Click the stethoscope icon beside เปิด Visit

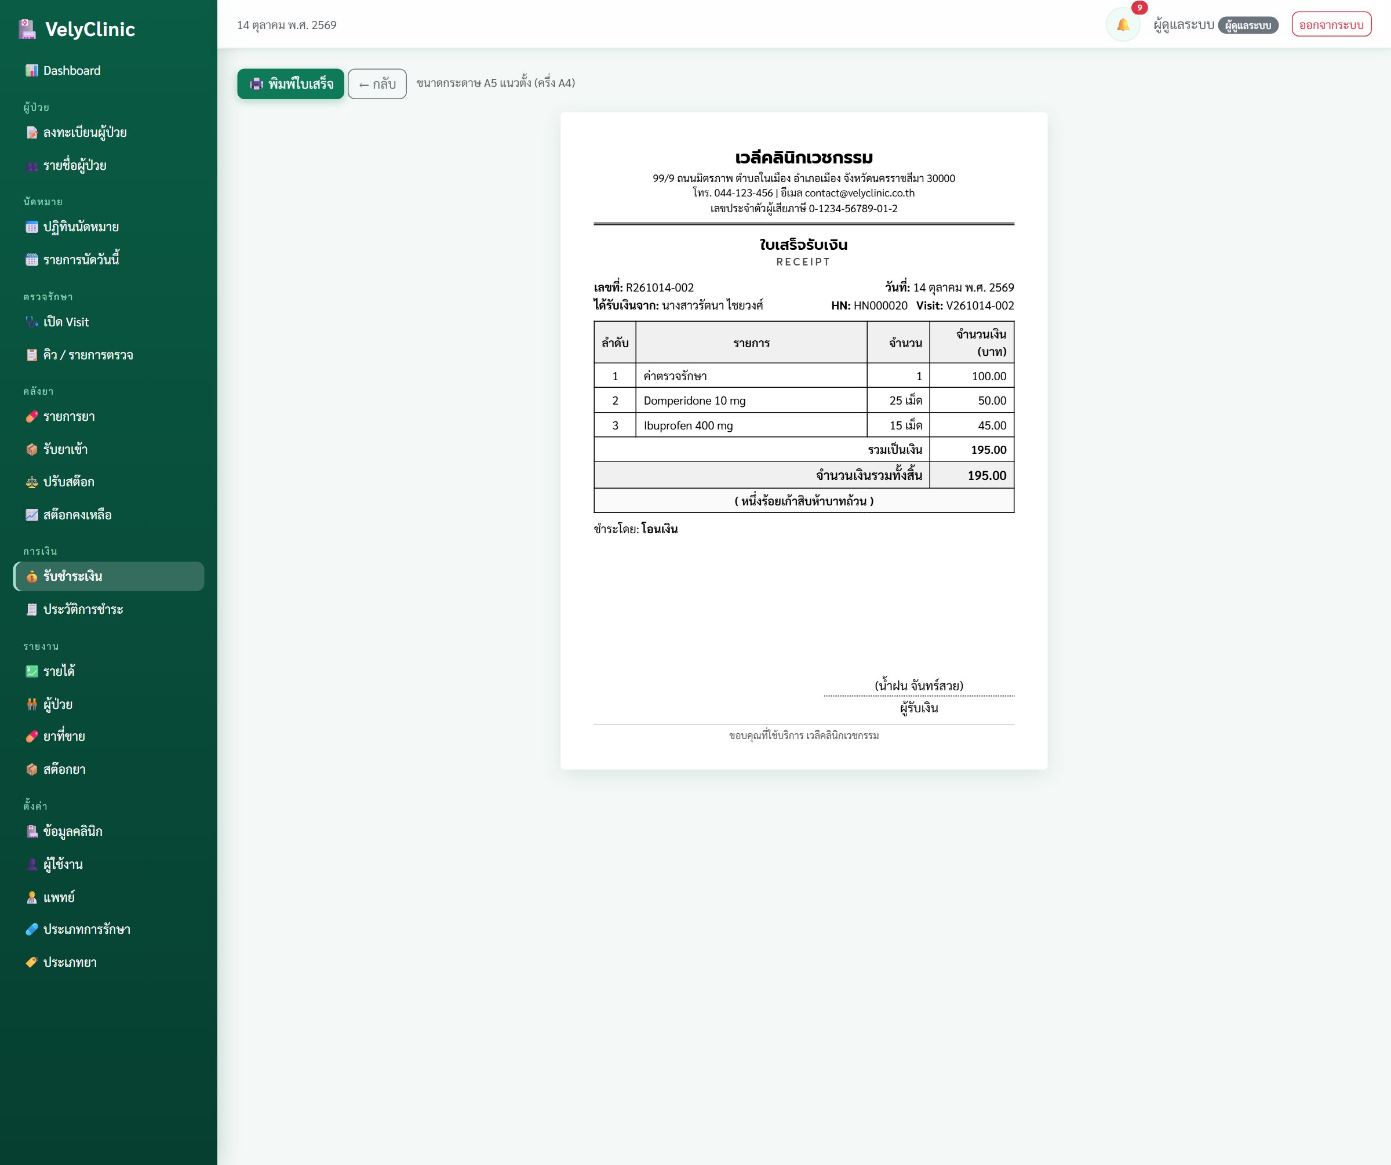tap(32, 322)
